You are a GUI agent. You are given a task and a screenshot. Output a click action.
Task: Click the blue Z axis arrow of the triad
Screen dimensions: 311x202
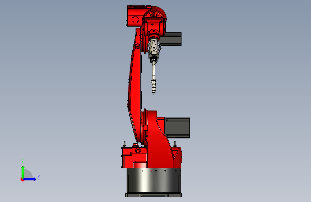click(30, 179)
